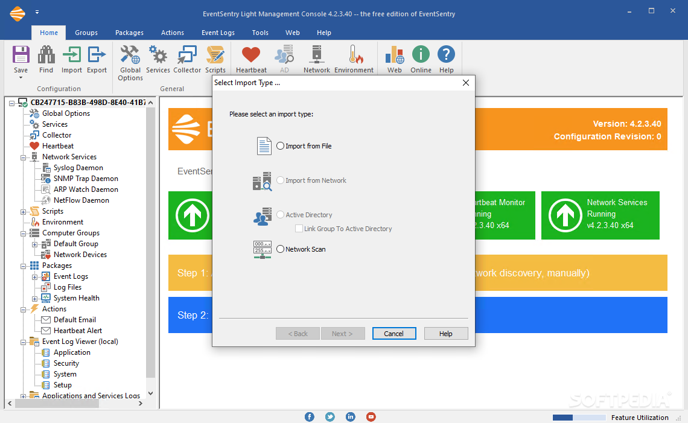
Task: Open the Twitter icon in the status bar
Action: 330,417
